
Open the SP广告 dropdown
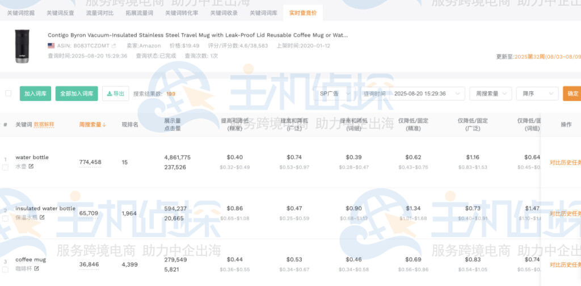pos(334,94)
